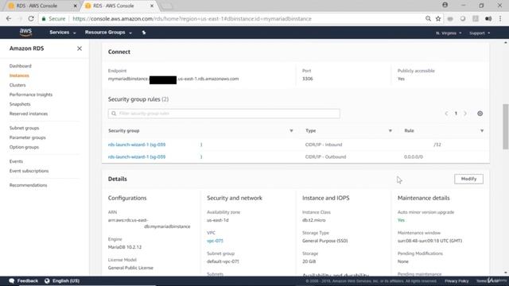Click the 0.0.0.0/0 outbound rule value
Screen dimensions: 509x286
pyautogui.click(x=414, y=157)
